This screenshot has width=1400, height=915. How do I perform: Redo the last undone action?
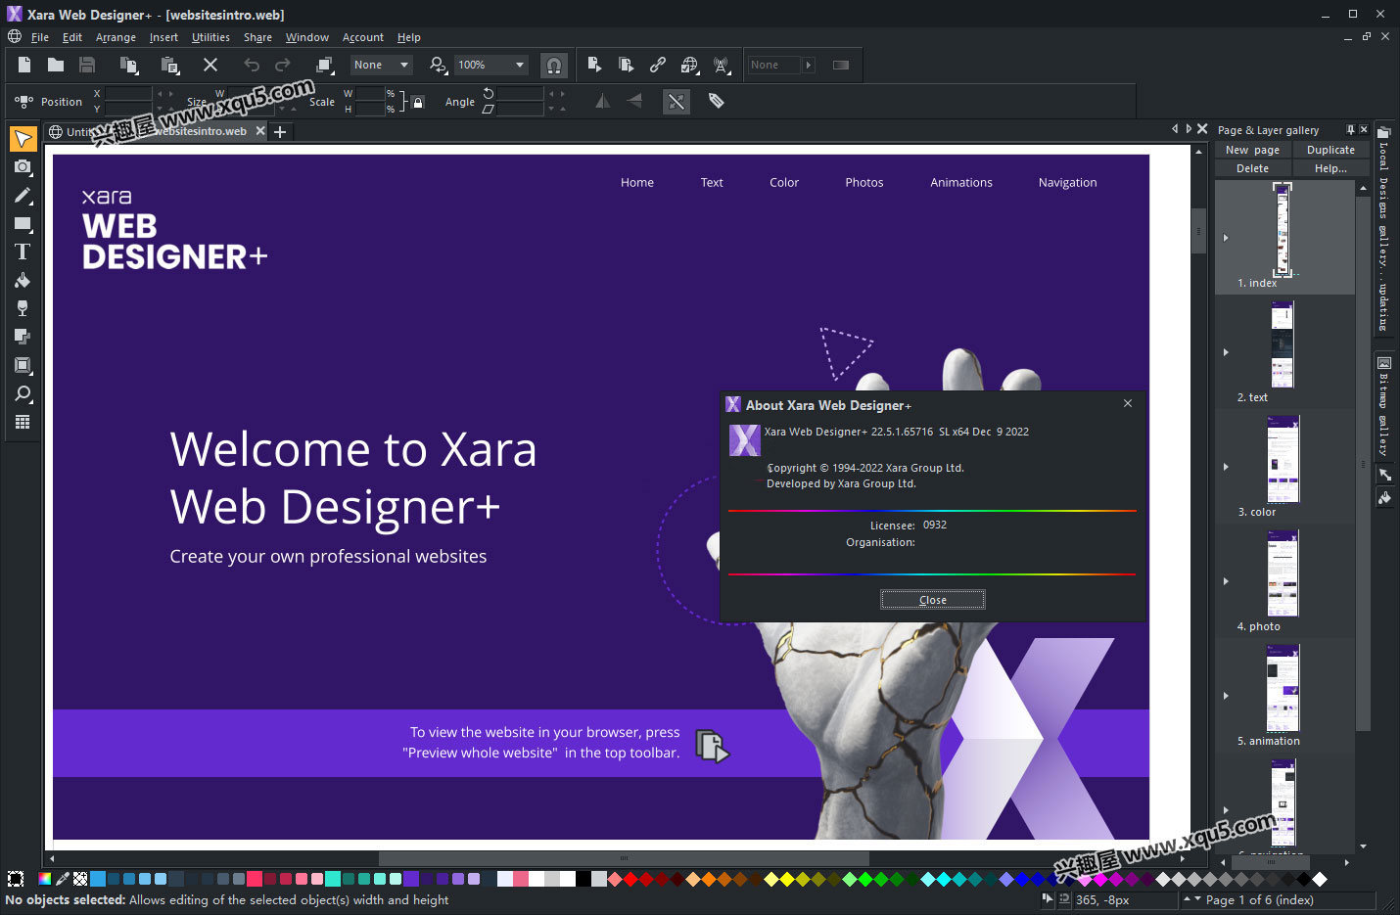click(x=283, y=65)
